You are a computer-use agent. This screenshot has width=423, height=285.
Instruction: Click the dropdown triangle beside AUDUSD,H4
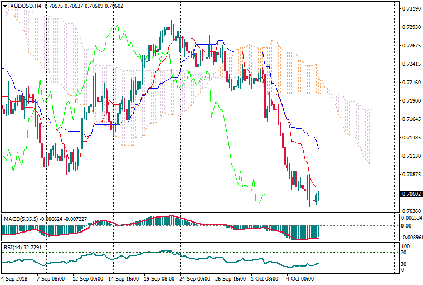[4, 6]
